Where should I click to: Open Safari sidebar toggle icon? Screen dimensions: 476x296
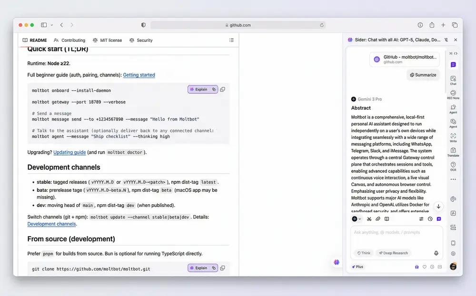[x=44, y=25]
